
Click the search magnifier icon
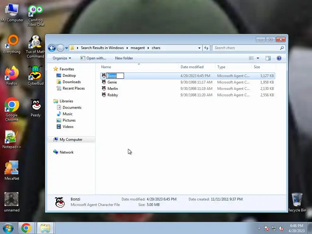282,48
